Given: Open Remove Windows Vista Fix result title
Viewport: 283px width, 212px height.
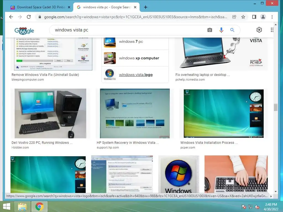Looking at the screenshot, I should [45, 75].
